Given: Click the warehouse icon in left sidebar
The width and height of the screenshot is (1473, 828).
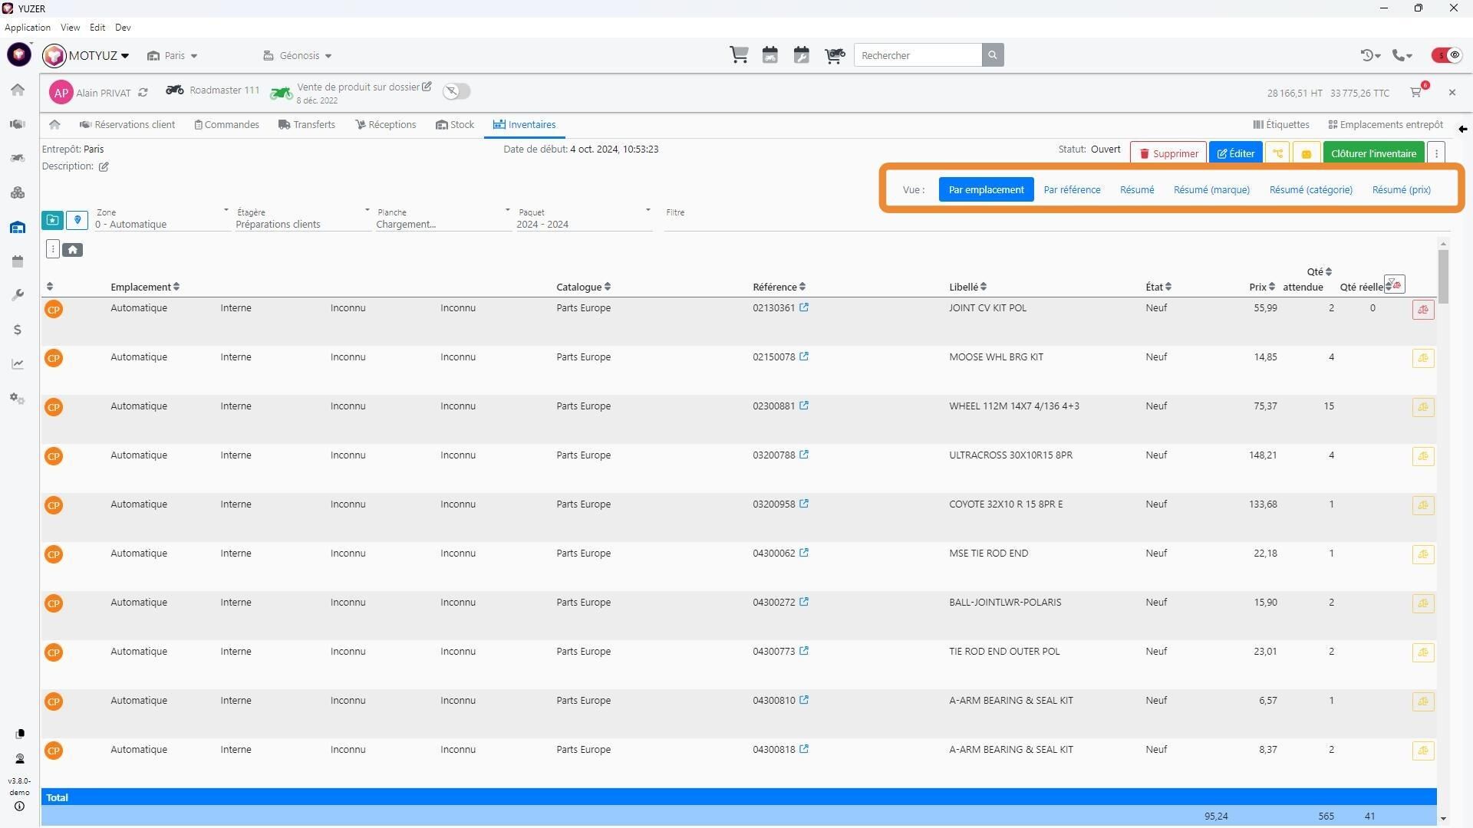Looking at the screenshot, I should [18, 228].
